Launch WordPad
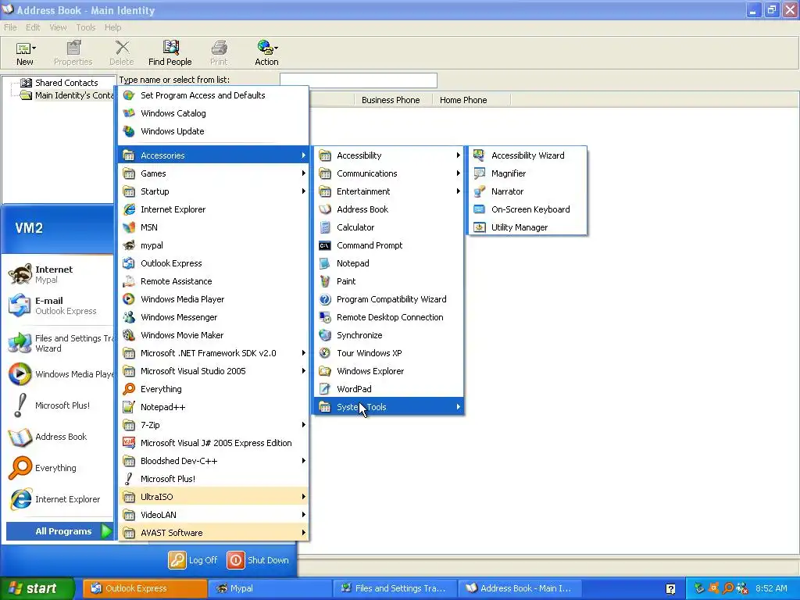800x600 pixels. (389, 389)
